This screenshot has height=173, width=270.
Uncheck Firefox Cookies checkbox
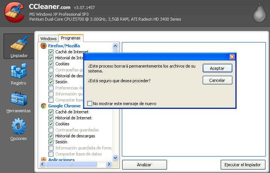click(51, 64)
